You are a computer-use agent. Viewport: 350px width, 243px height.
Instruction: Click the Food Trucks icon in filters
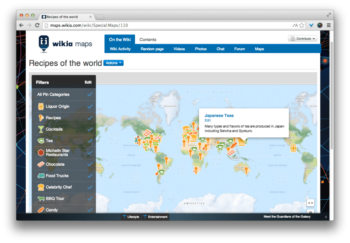pos(41,176)
